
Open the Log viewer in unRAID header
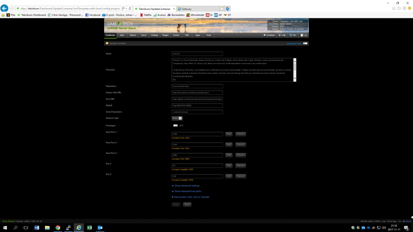(304, 35)
